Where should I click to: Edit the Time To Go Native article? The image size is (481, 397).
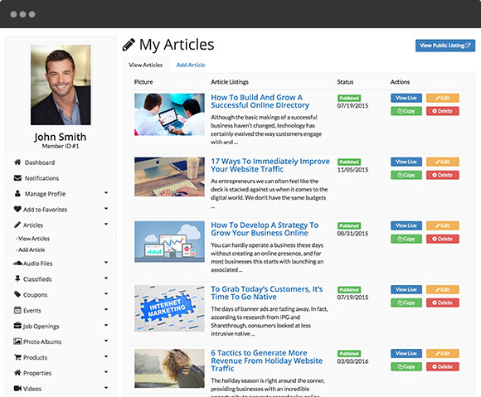(x=442, y=290)
